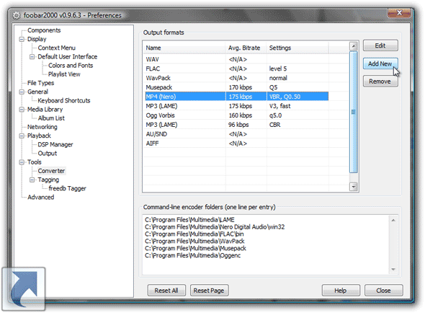This screenshot has height=313, width=425.
Task: Open the Networking preferences page
Action: (42, 127)
